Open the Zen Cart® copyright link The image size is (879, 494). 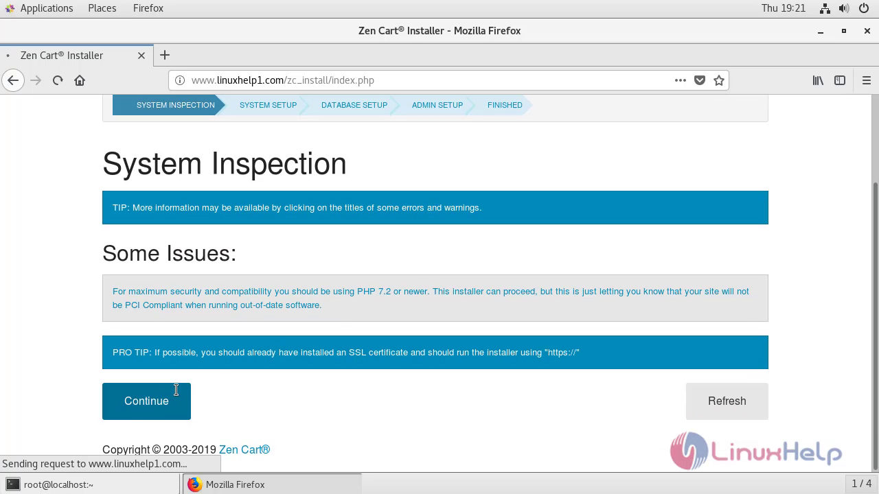pyautogui.click(x=244, y=450)
